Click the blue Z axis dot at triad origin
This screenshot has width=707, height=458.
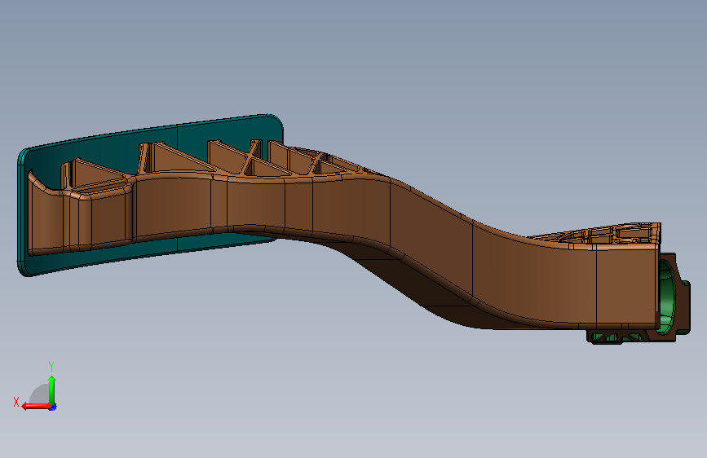[53, 407]
